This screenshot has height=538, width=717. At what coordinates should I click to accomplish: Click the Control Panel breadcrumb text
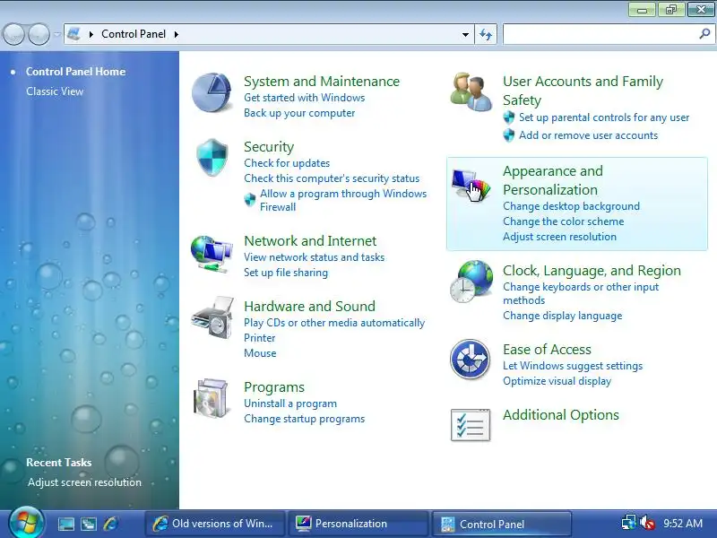point(134,34)
